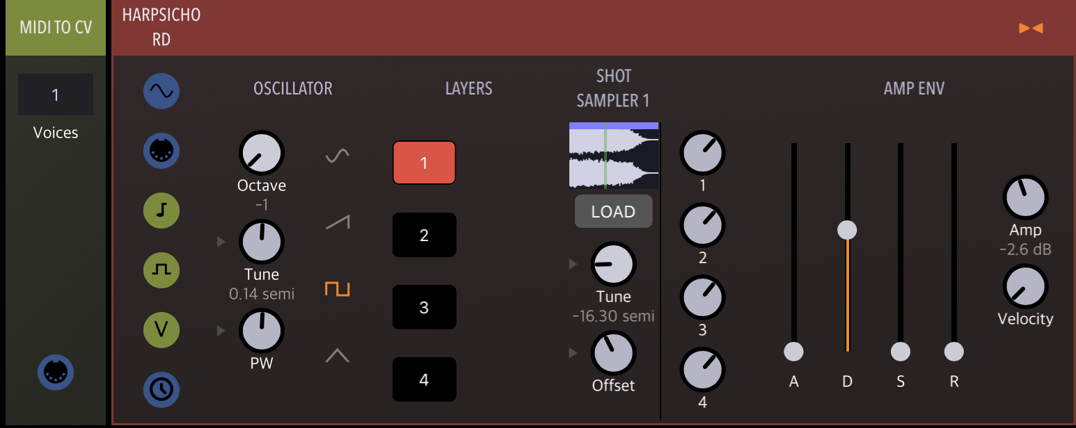Select the sine waveform for the oscillator
This screenshot has width=1076, height=428.
pos(338,156)
